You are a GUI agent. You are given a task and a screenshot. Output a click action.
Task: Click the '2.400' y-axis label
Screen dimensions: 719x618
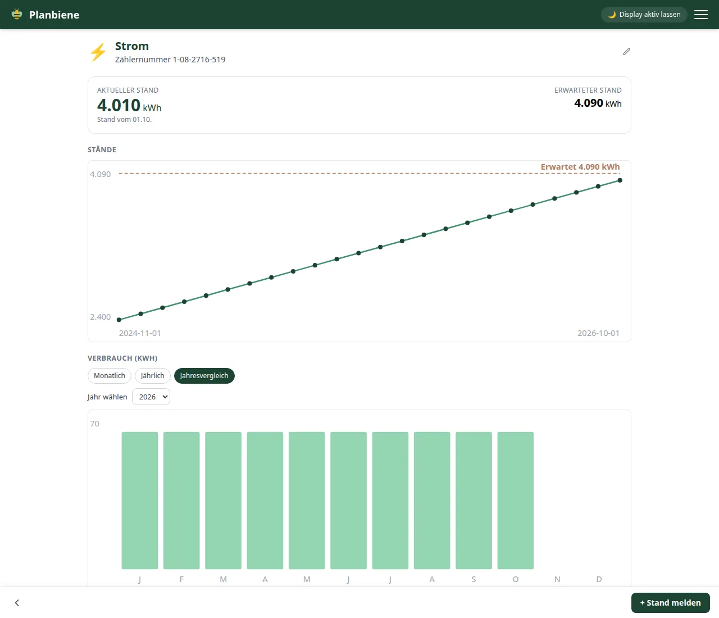101,317
